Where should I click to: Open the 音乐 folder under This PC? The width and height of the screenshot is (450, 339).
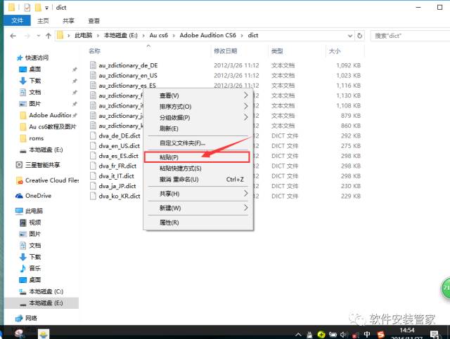point(34,268)
